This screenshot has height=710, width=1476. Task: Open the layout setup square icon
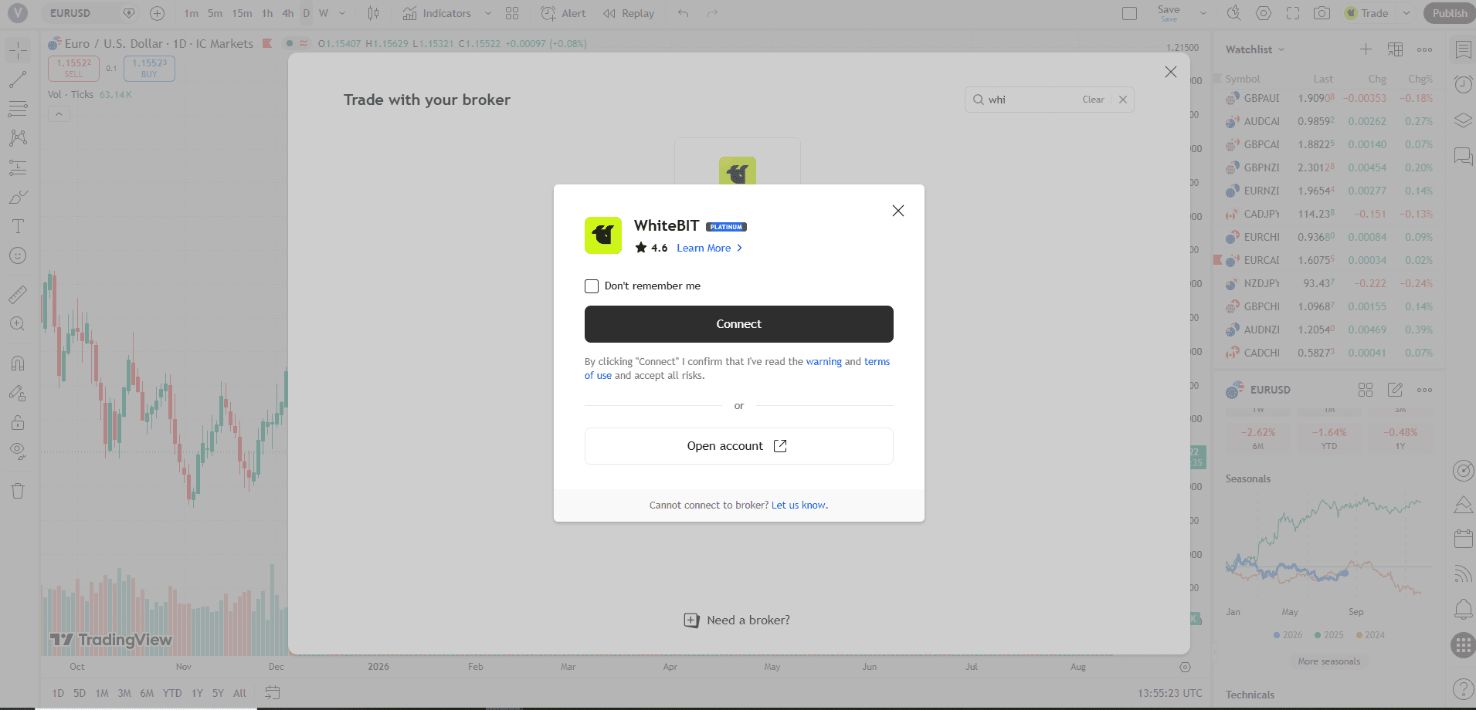[1129, 13]
